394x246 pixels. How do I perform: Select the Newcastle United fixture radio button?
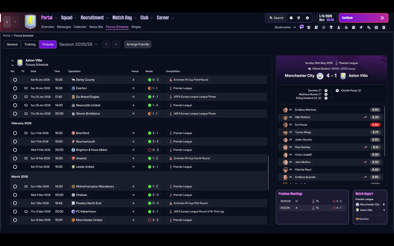[x=15, y=105]
